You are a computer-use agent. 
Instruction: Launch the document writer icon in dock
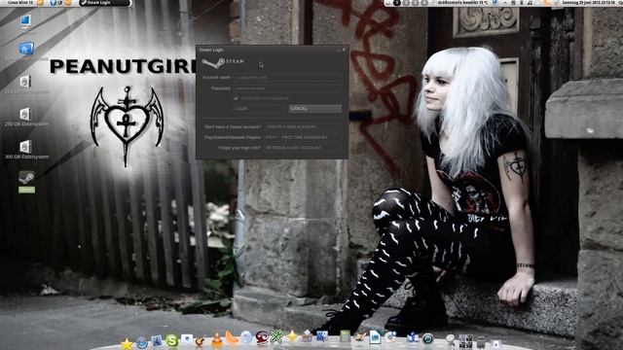[x=375, y=337]
